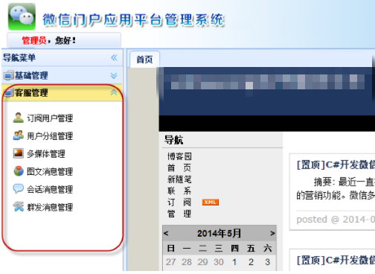The width and height of the screenshot is (375, 274).
Task: Click the 图文消息管理 colored ball icon
Action: point(19,171)
